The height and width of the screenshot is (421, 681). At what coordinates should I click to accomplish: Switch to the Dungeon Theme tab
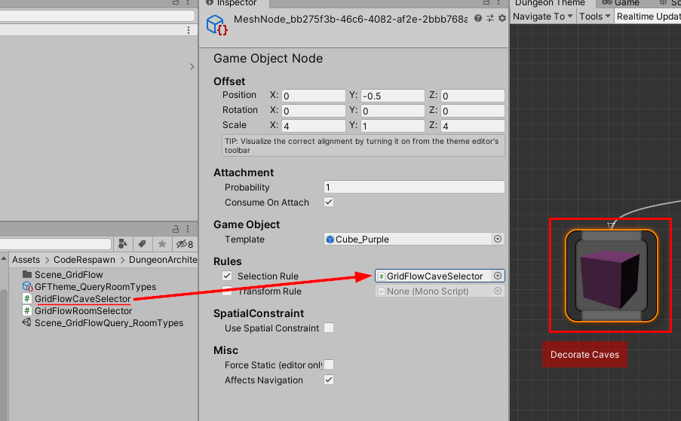click(550, 4)
